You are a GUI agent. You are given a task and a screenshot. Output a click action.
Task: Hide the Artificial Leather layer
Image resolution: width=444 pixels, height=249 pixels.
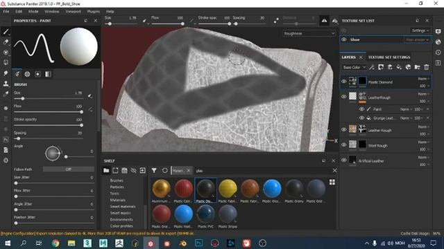point(344,160)
